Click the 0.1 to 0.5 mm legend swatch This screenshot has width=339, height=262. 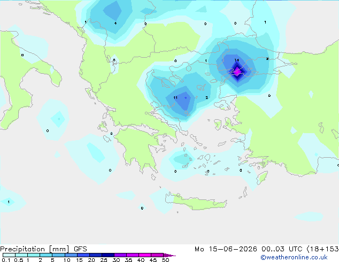point(9,255)
